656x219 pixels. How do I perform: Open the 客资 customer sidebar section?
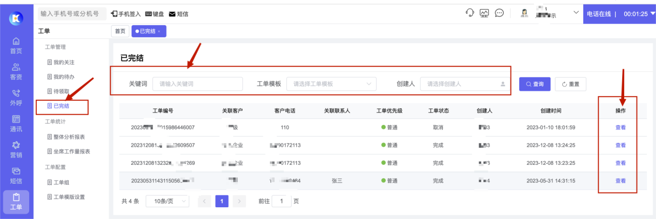click(x=16, y=72)
